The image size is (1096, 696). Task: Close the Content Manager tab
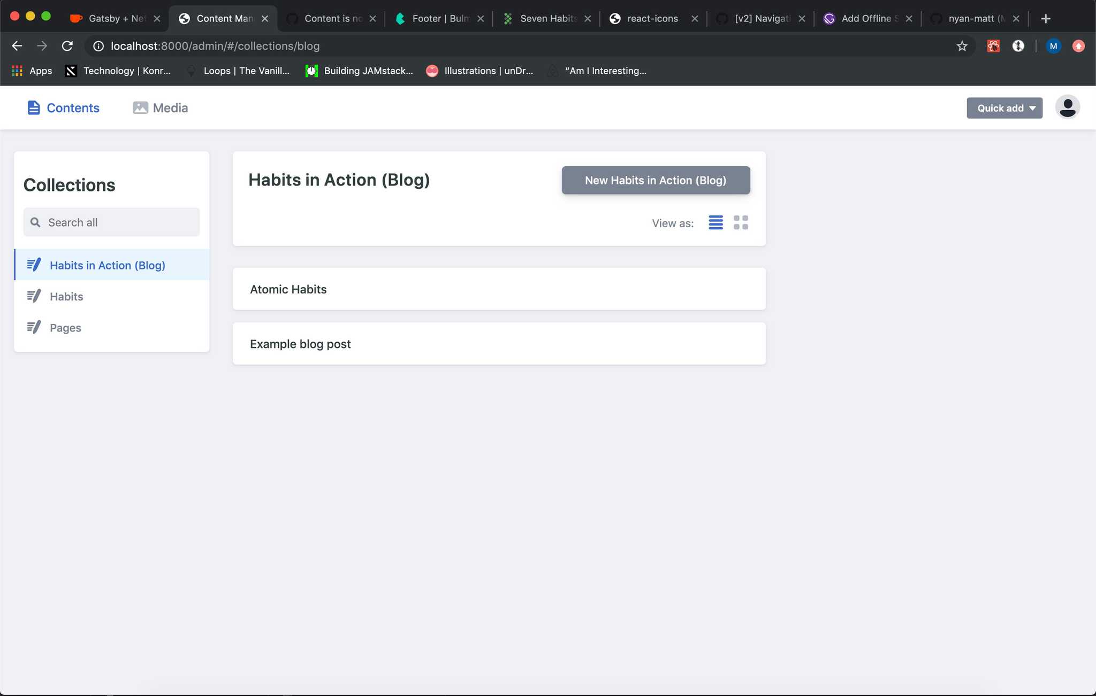pos(265,19)
